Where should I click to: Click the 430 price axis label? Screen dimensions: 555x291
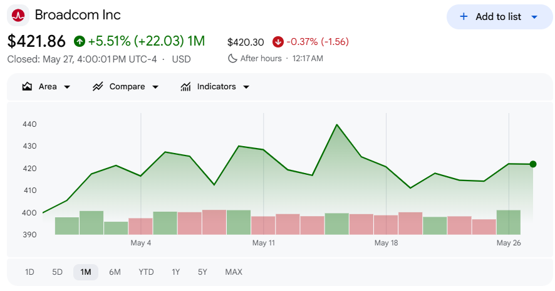[x=29, y=146]
